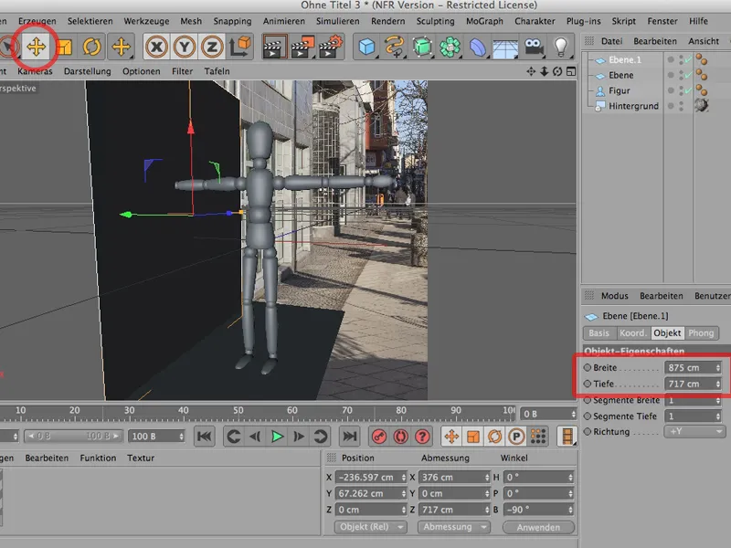Toggle automatic keyframing icon
This screenshot has height=548, width=731.
[401, 437]
